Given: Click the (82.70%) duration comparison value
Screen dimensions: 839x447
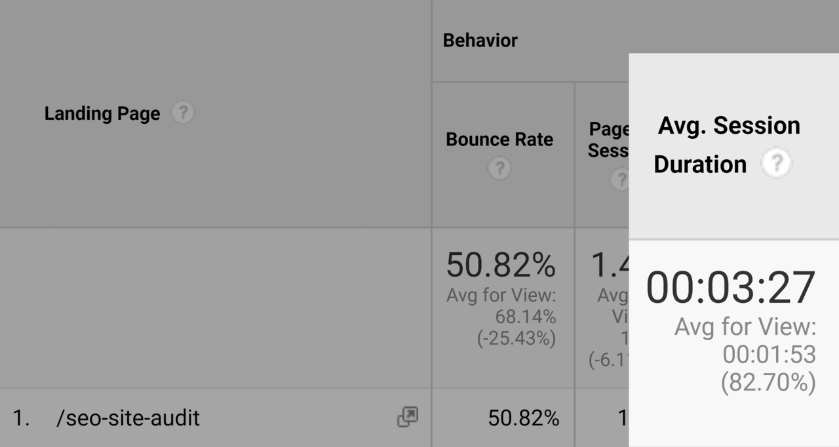Looking at the screenshot, I should (768, 381).
